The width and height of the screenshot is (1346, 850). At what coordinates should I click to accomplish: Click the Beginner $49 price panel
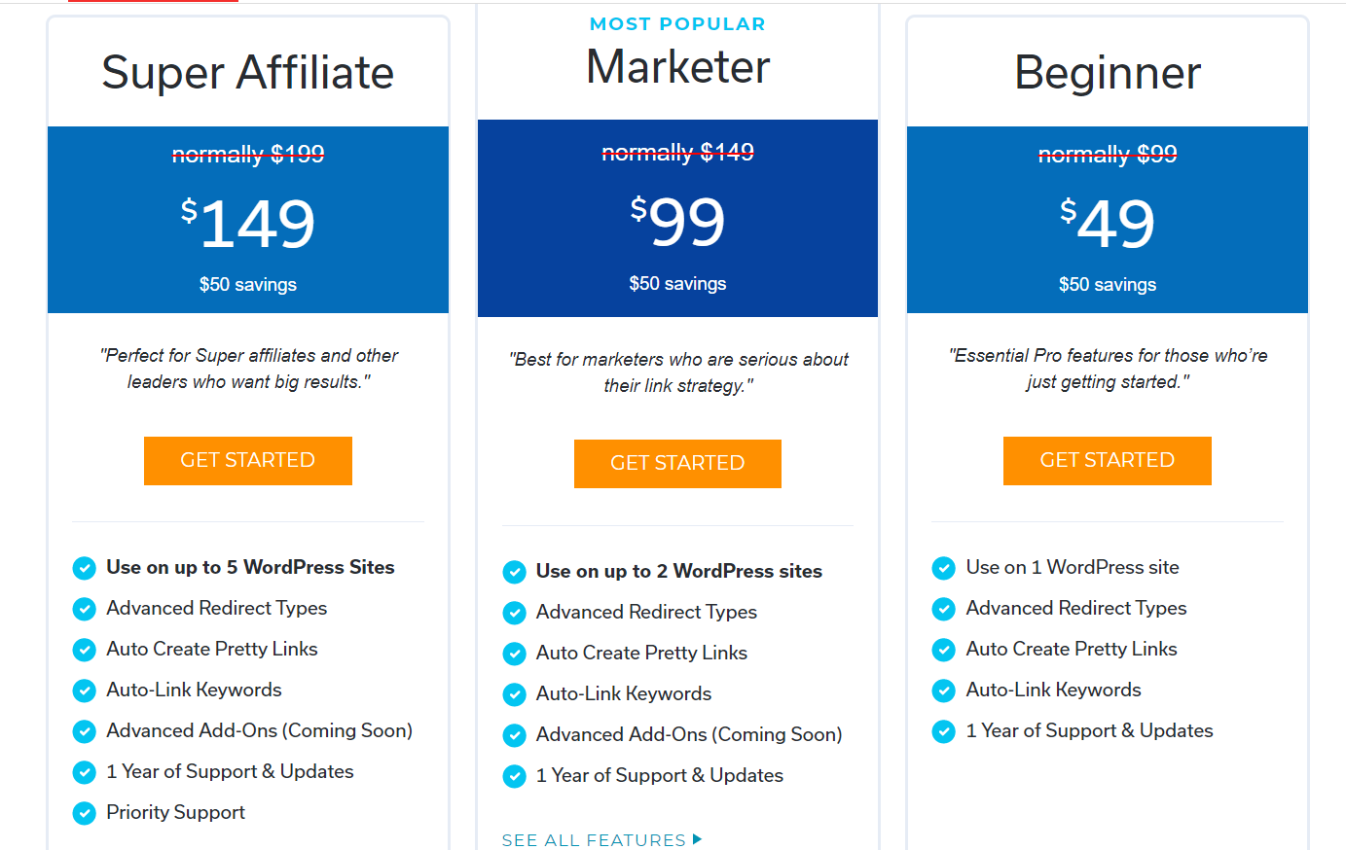click(1108, 220)
